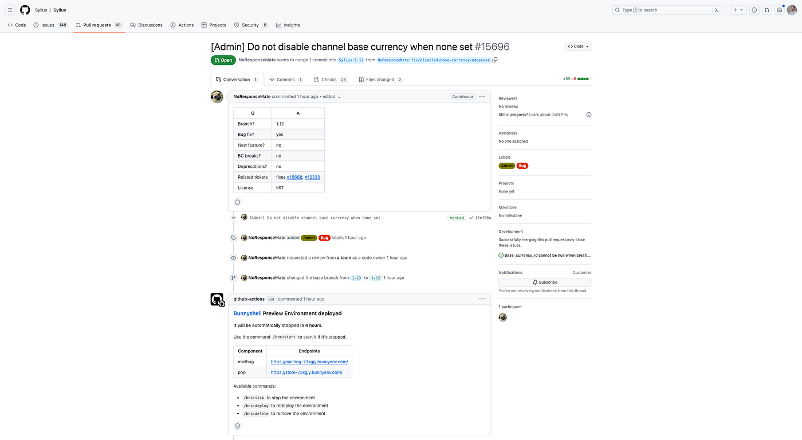The image size is (802, 440).
Task: Add emoji reaction to NoResponseMate's comment
Action: (x=238, y=202)
